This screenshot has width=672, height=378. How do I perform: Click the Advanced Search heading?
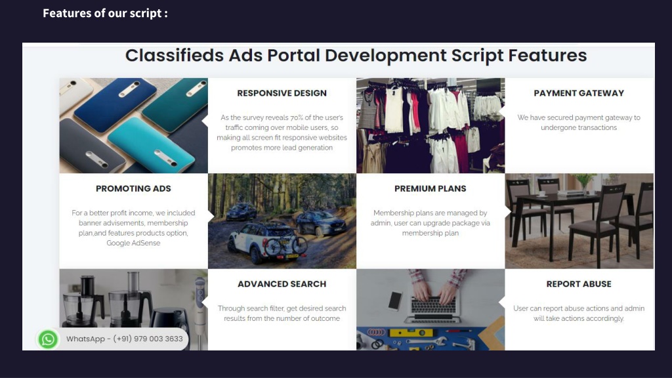[282, 283]
